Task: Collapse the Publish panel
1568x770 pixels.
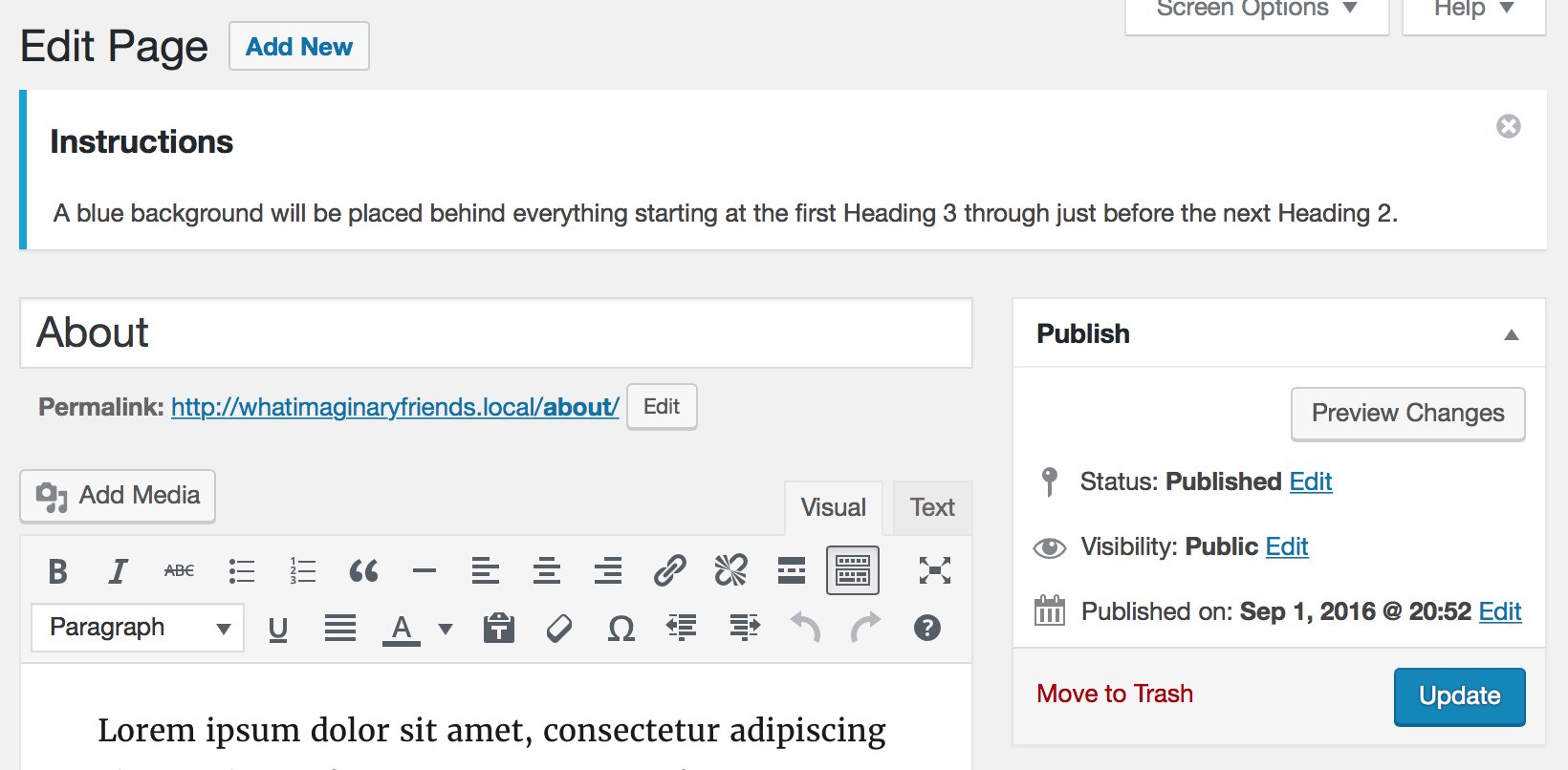Action: click(x=1512, y=334)
